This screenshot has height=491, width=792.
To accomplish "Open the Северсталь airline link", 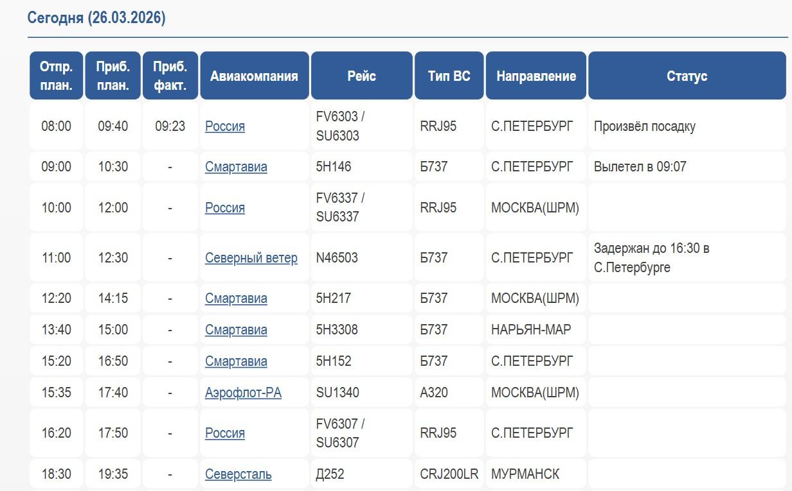I will [238, 474].
